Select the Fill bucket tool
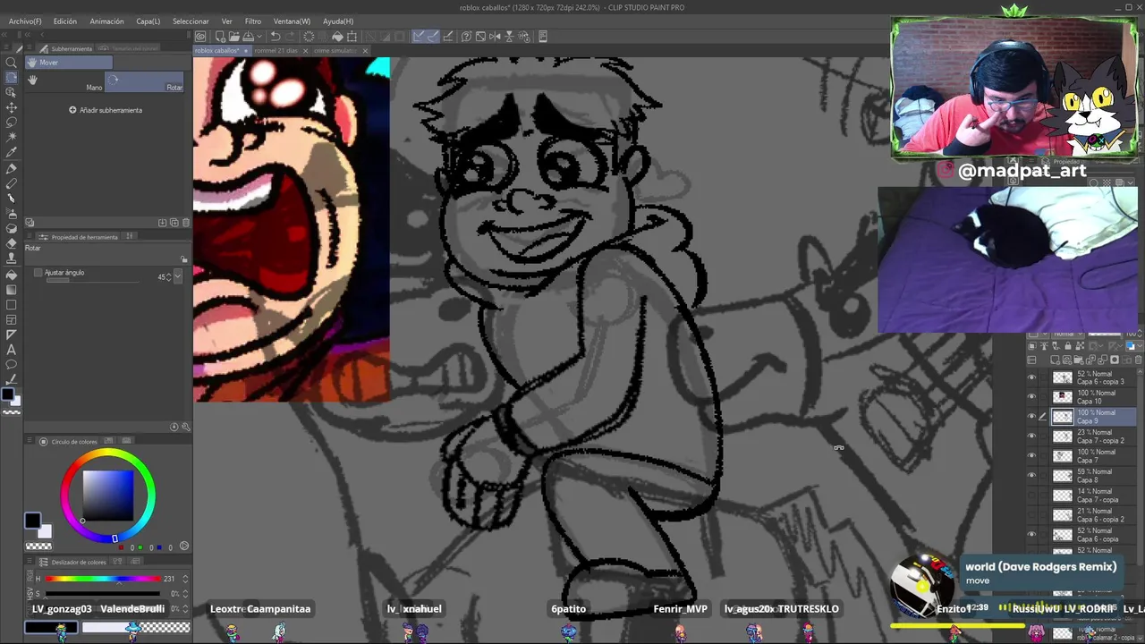This screenshot has width=1145, height=644. pos(12,275)
